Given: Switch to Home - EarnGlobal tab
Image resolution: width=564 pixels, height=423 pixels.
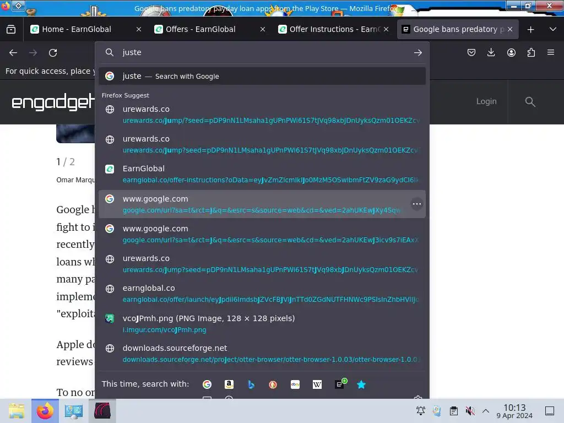Looking at the screenshot, I should tap(86, 30).
